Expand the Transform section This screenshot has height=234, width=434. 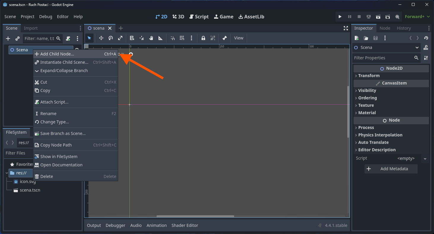point(391,76)
